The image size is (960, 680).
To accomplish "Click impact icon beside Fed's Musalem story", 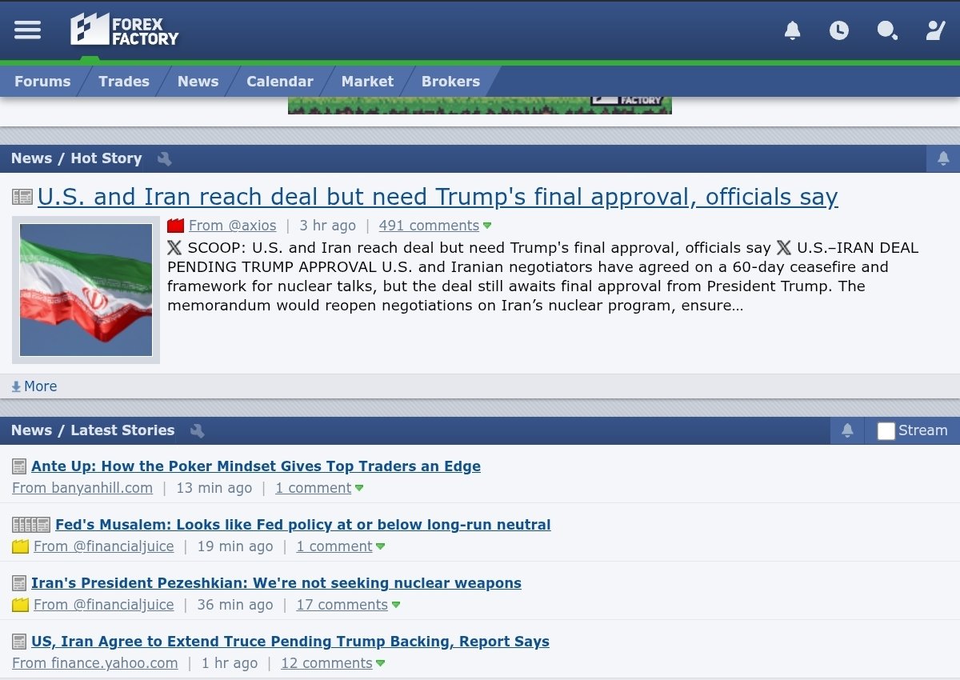I will (31, 525).
